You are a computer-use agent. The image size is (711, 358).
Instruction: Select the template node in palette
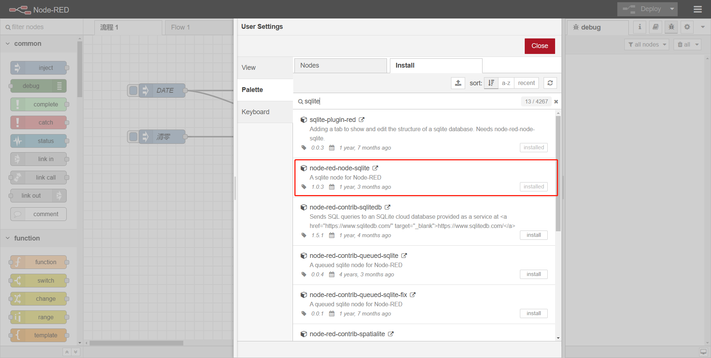click(x=39, y=335)
